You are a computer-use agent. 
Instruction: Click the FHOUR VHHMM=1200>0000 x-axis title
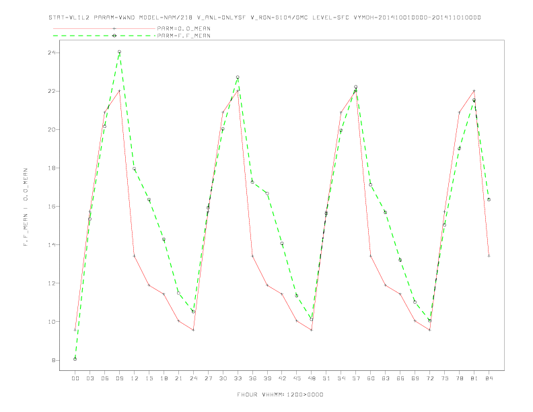[280, 394]
